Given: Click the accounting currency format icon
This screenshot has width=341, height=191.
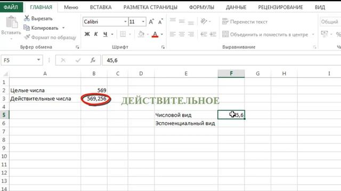Looking at the screenshot, I should click(324, 34).
